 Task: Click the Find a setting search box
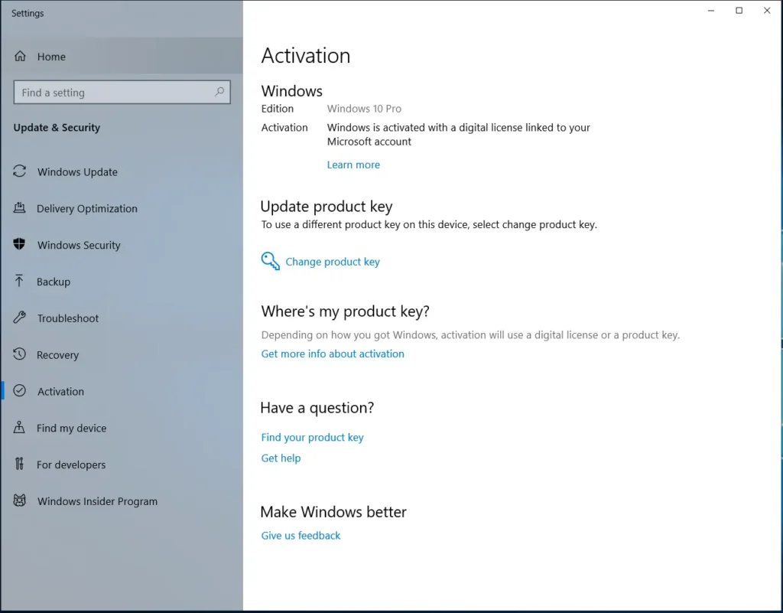[x=122, y=93]
